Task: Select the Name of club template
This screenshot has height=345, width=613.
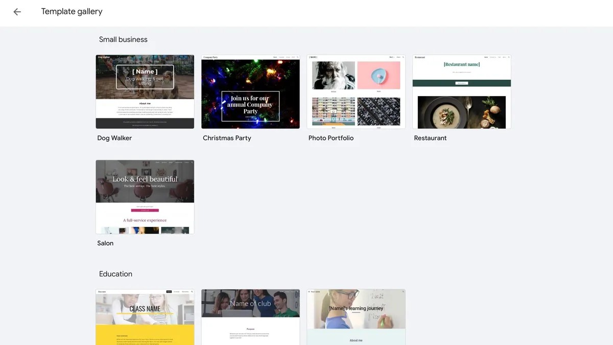Action: (x=250, y=317)
